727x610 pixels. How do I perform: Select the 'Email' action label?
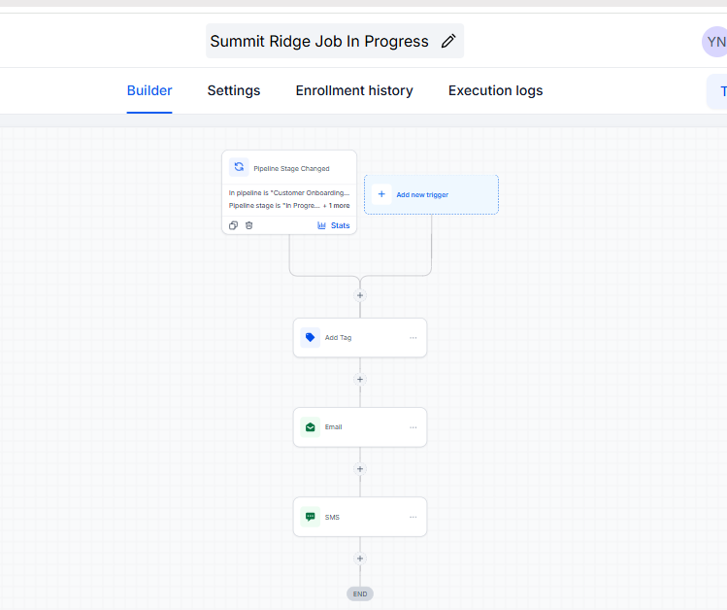[333, 426]
